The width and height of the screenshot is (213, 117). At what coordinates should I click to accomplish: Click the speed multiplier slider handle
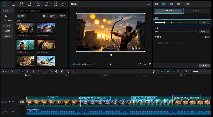165,22
